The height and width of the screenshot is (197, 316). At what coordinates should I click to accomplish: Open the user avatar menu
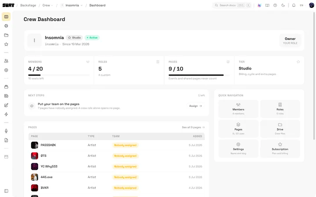312,5
